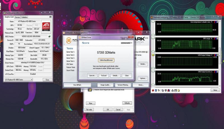Screen dimensions: 224x129
Task: Click Demo button in 3DMark03 window
Action: [141, 85]
